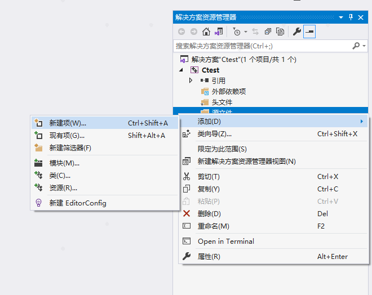Click the wrench icon beside 属性(R)
This screenshot has width=372, height=295.
click(187, 256)
